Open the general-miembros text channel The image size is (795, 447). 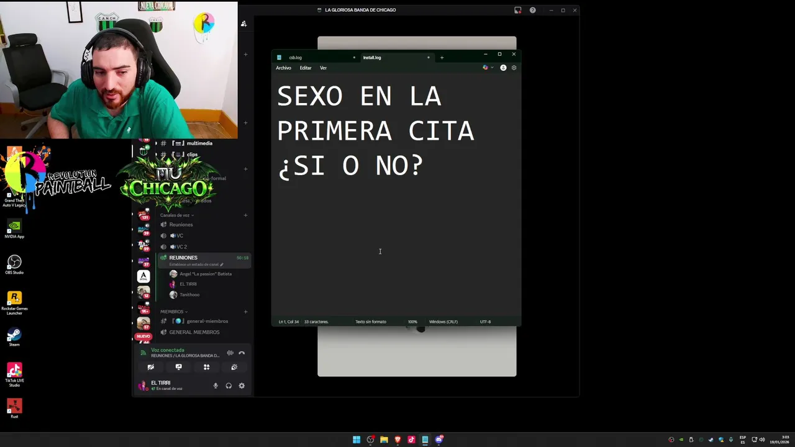pos(207,321)
